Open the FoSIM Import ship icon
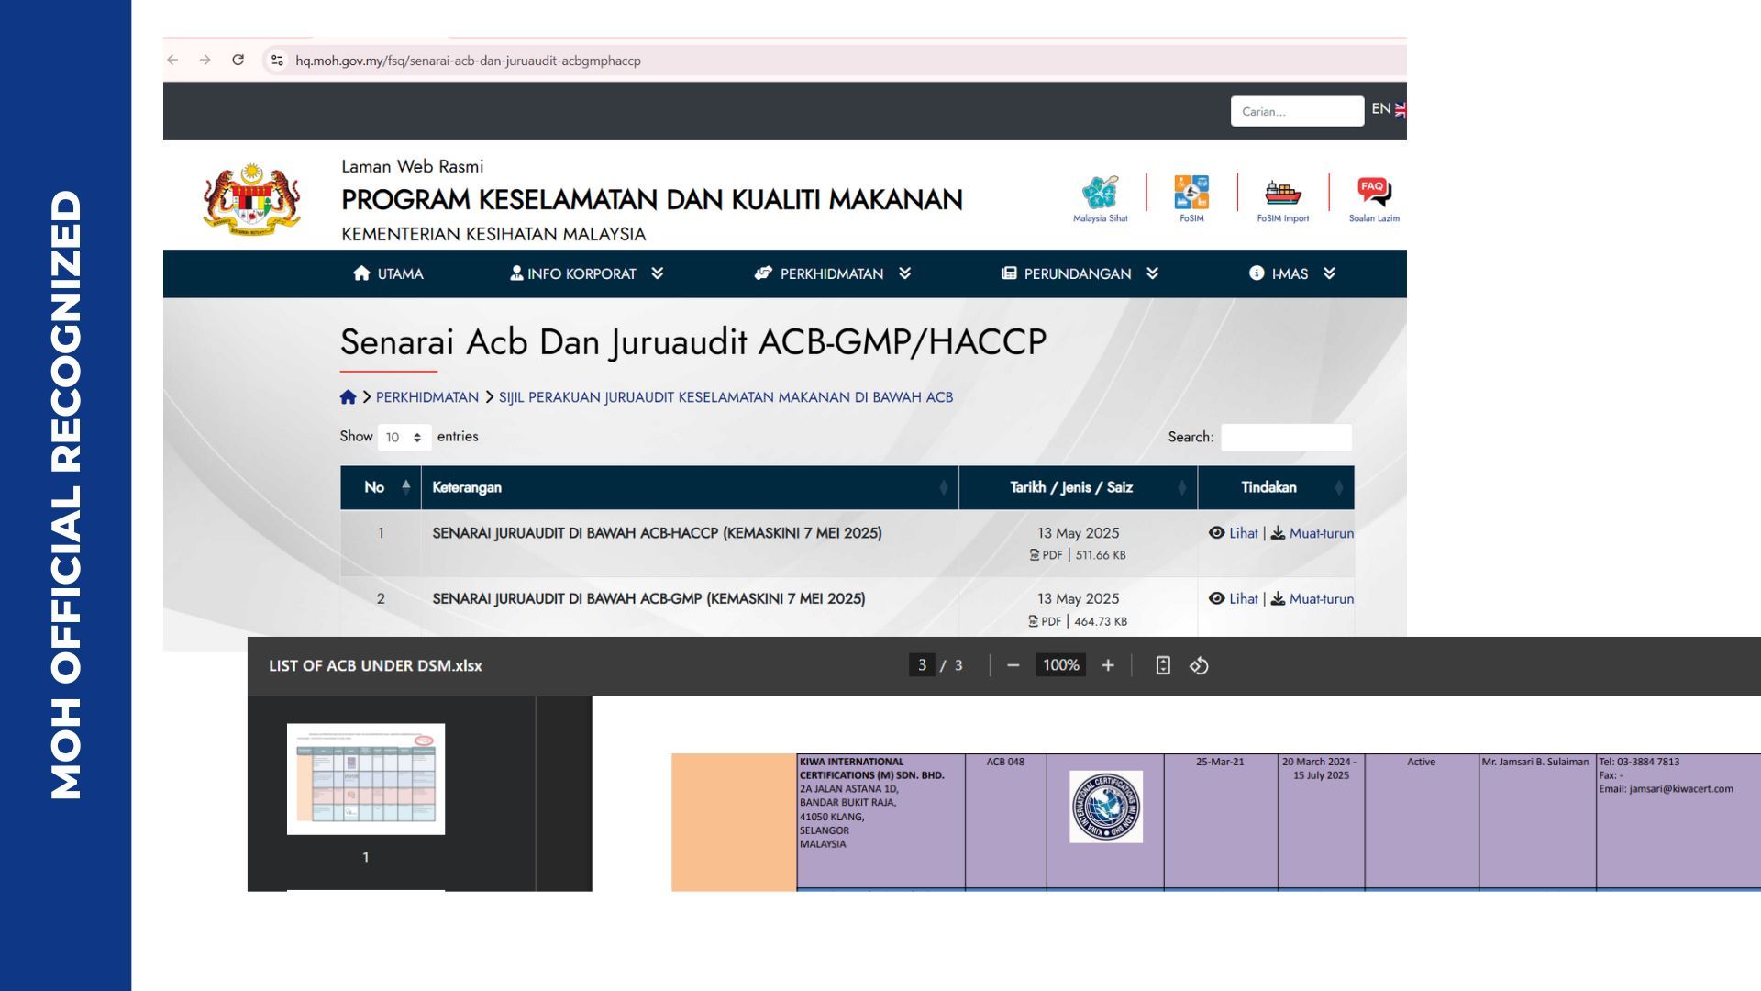1761x991 pixels. [x=1282, y=194]
